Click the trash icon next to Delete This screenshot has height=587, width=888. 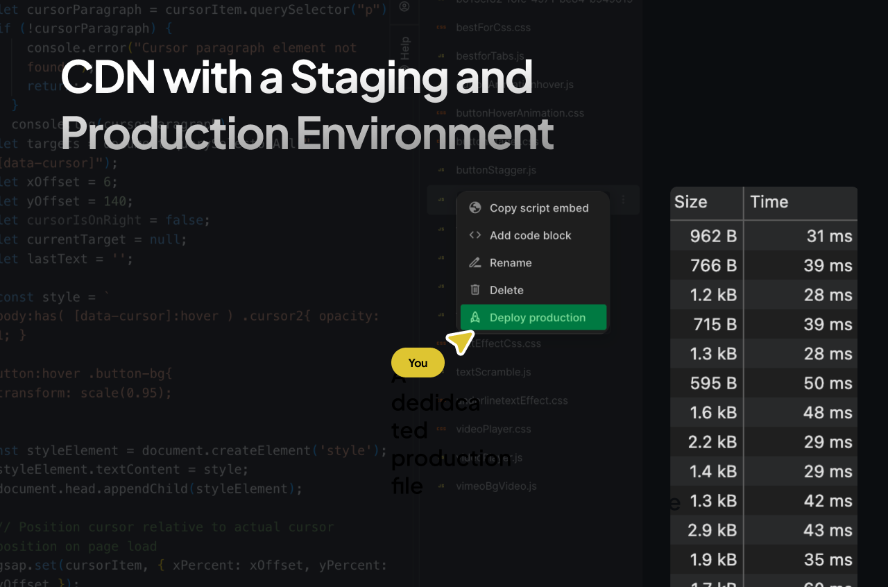click(x=475, y=290)
